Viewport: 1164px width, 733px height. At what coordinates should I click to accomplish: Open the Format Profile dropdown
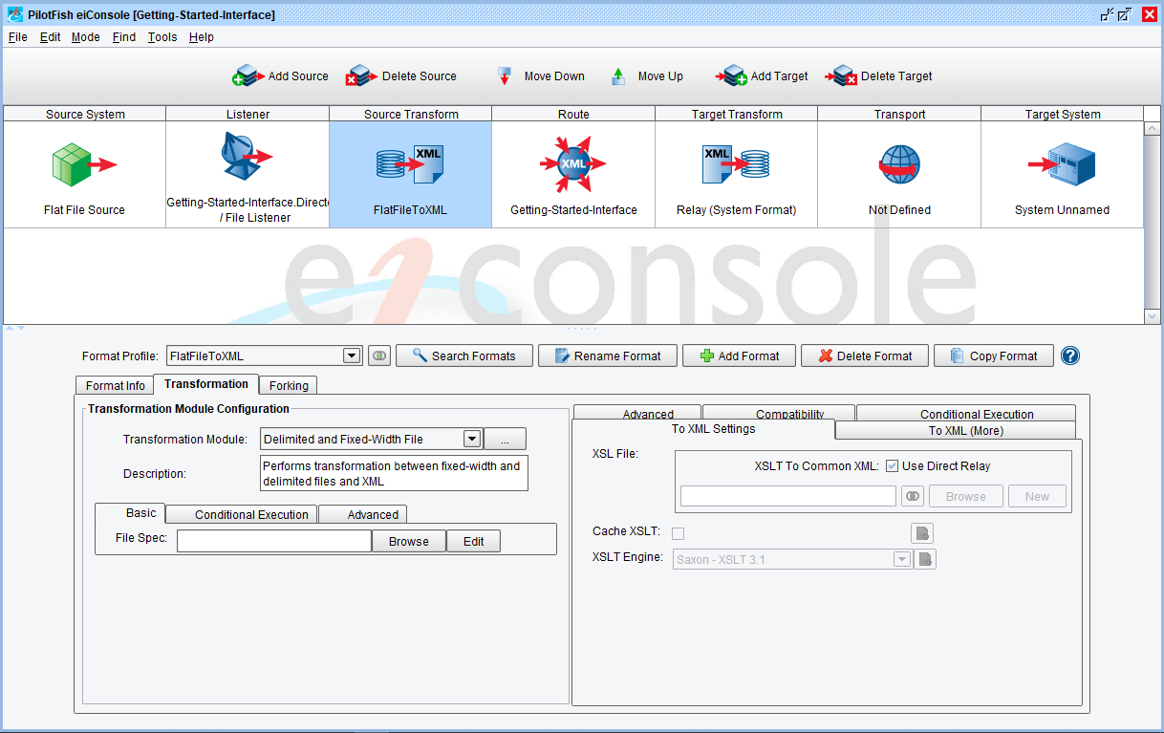(x=352, y=356)
